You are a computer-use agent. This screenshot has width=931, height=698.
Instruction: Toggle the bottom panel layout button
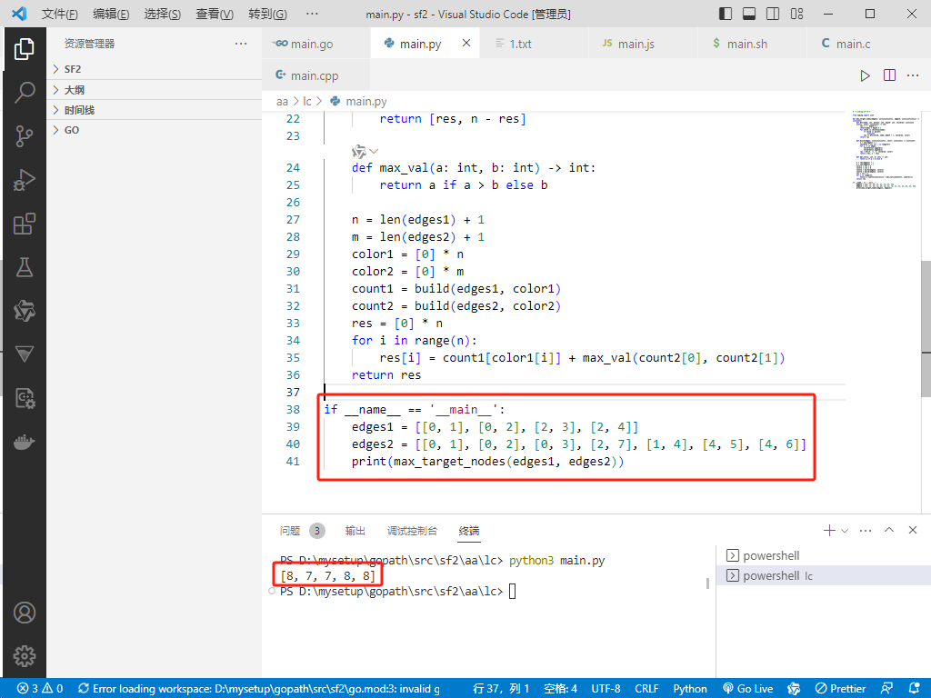point(749,14)
